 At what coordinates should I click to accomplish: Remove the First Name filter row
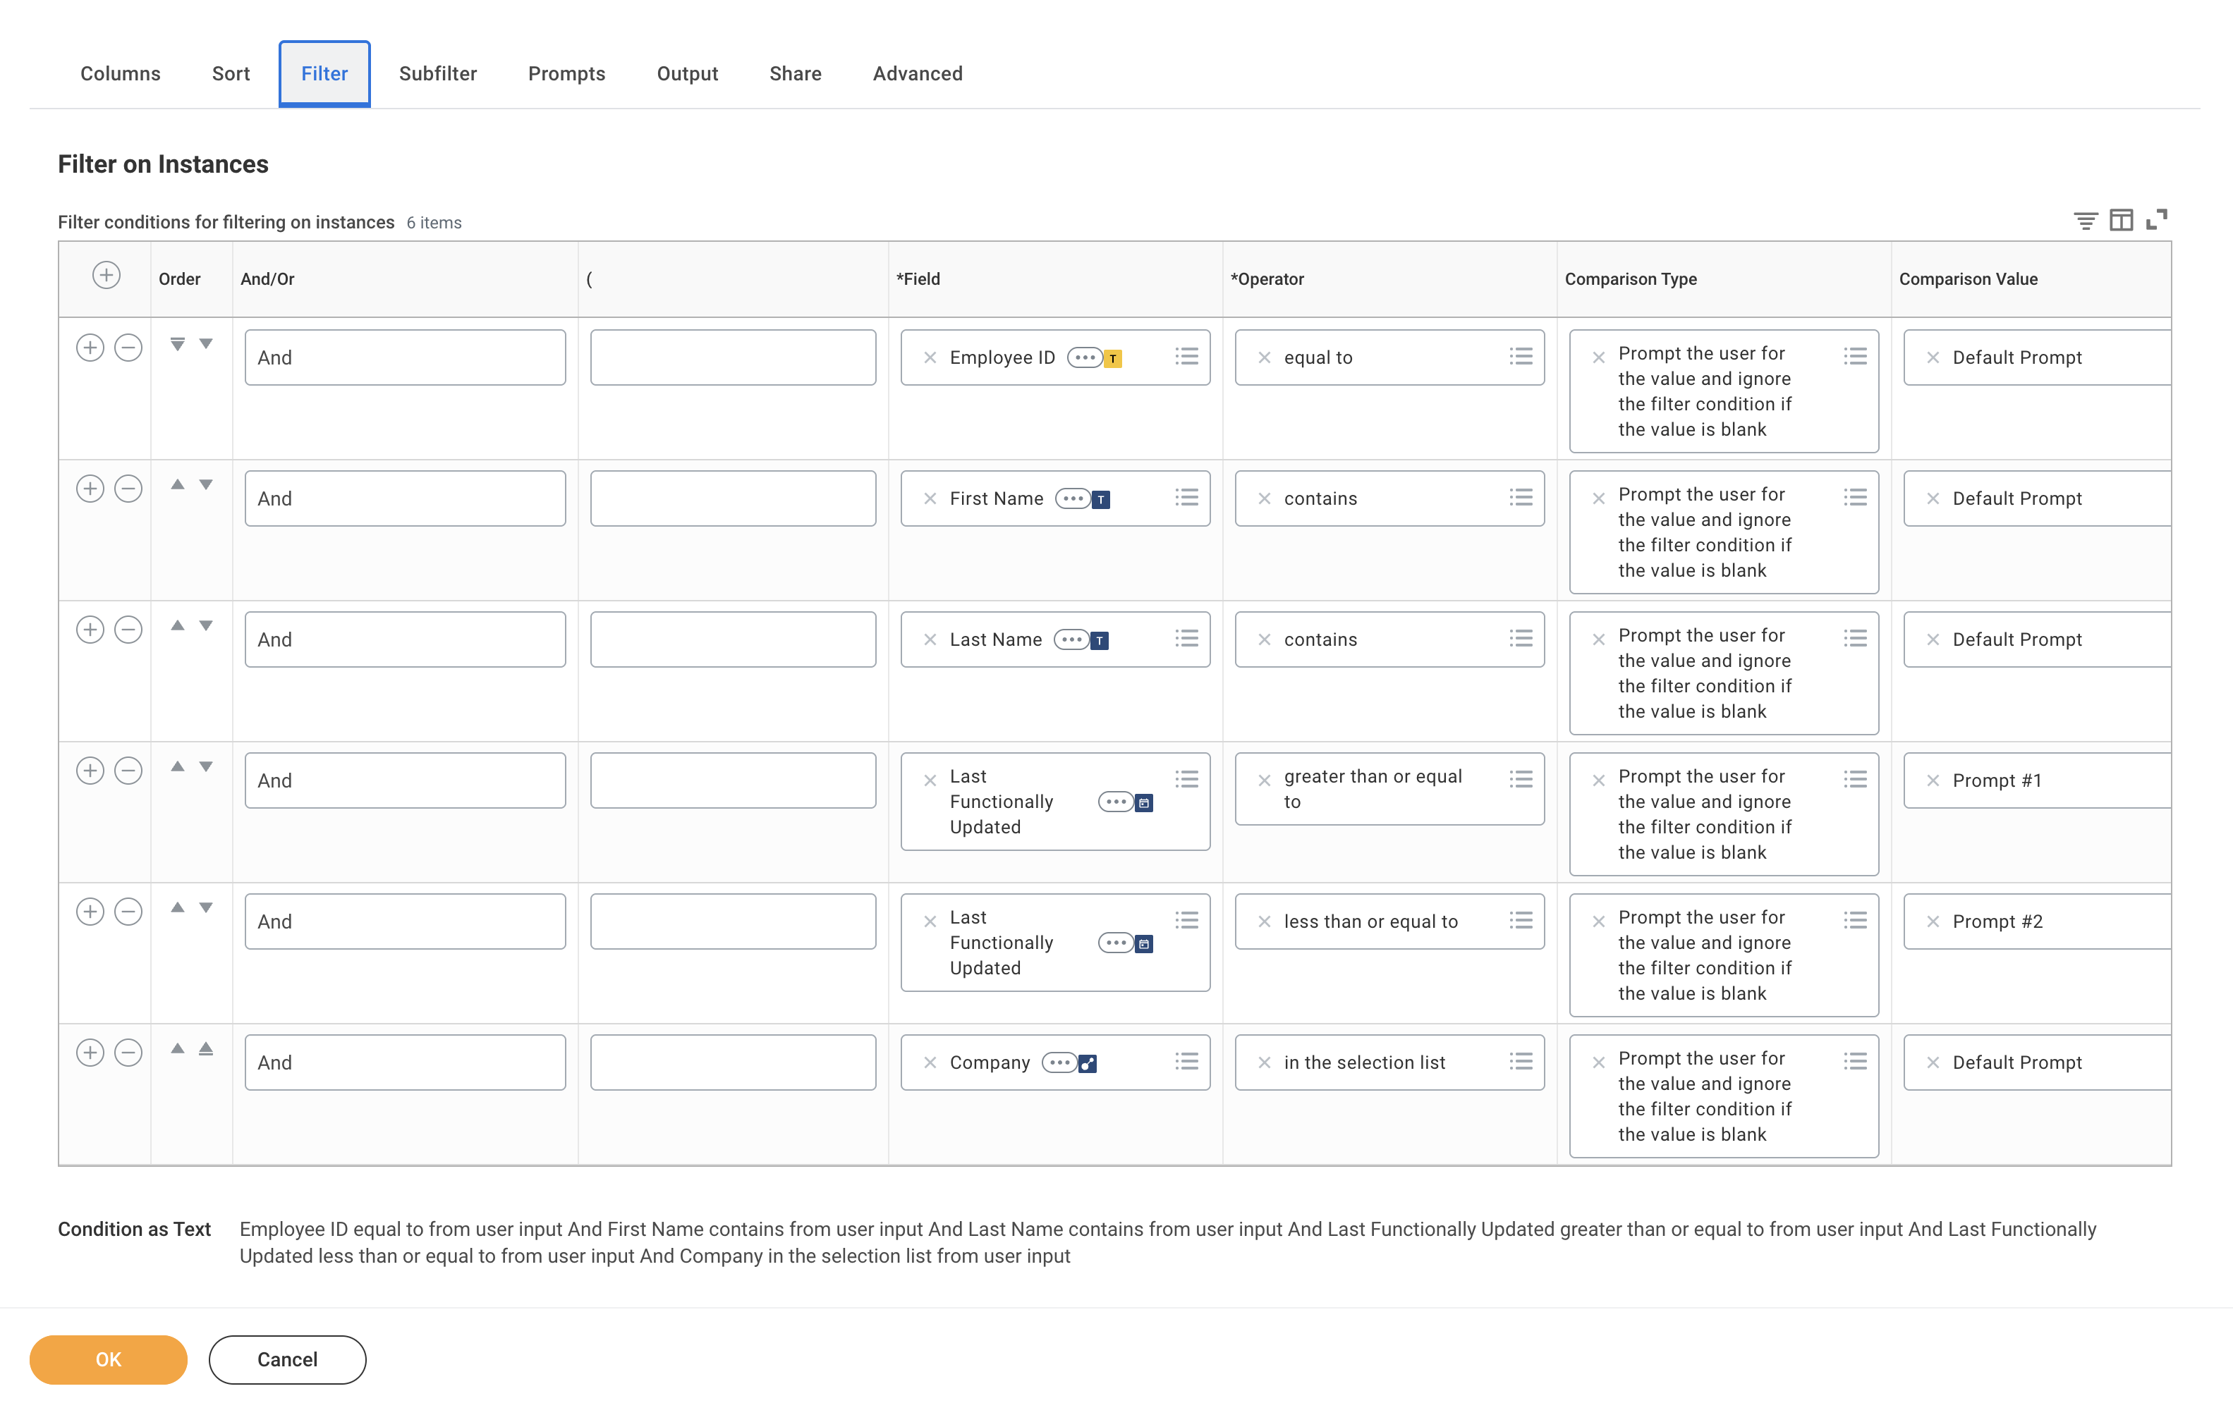pyautogui.click(x=128, y=489)
